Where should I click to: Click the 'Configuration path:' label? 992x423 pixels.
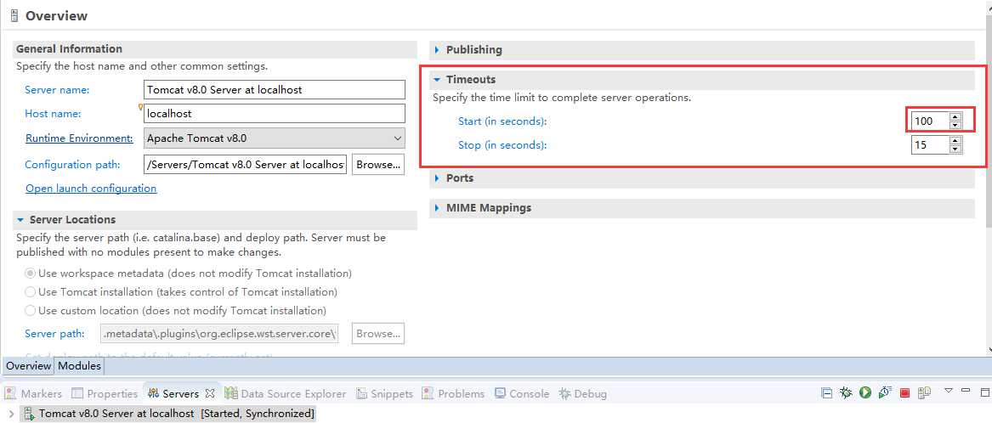coord(72,165)
